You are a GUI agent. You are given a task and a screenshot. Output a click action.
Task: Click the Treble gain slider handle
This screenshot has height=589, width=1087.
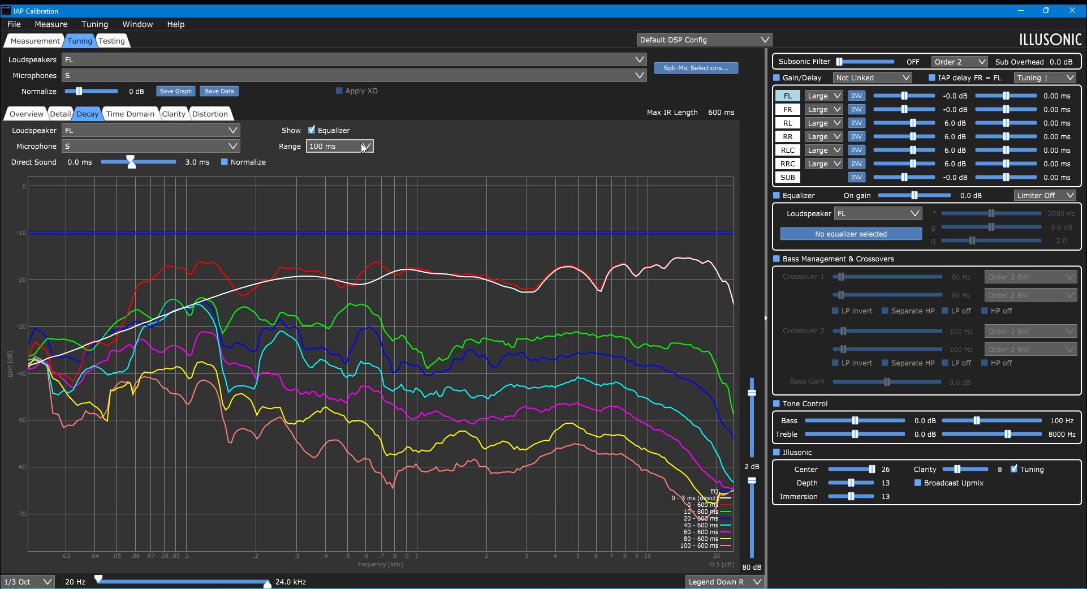tap(855, 434)
